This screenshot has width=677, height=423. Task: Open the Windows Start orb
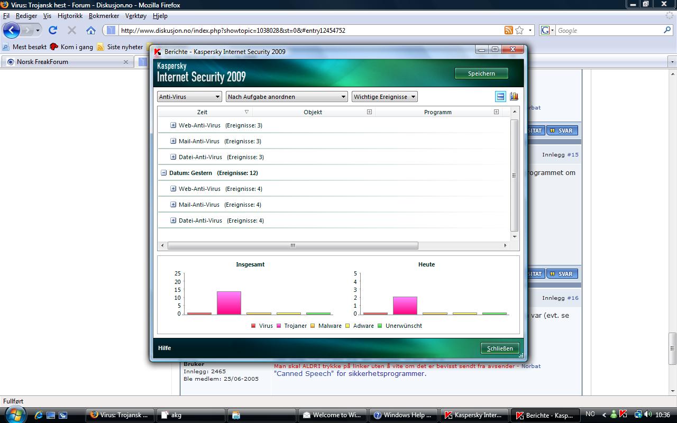14,415
